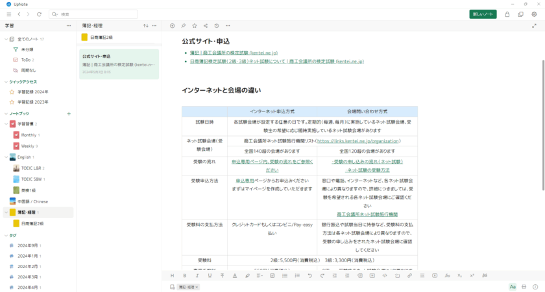This screenshot has height=292, width=545.
Task: Toggle italic formatting
Action: click(x=197, y=276)
